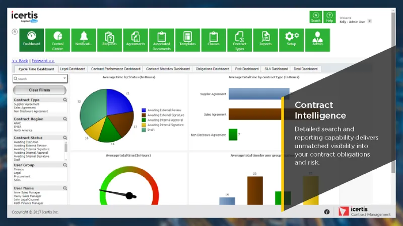Viewport: 403px width, 226px height.
Task: Open the Notifications bell tile
Action: click(84, 40)
